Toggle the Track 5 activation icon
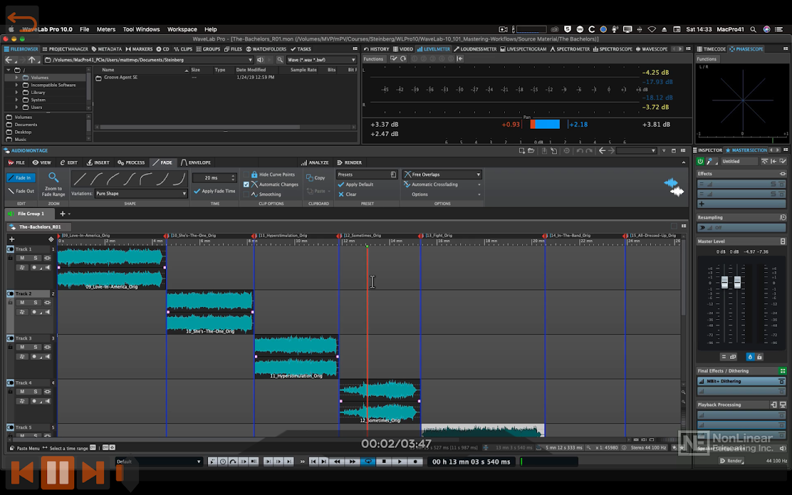Viewport: 792px width, 495px height. [11, 428]
